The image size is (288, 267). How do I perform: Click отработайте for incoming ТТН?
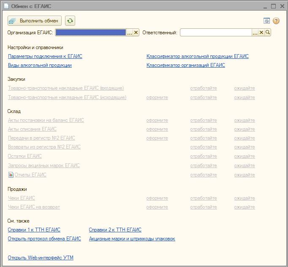(x=204, y=88)
